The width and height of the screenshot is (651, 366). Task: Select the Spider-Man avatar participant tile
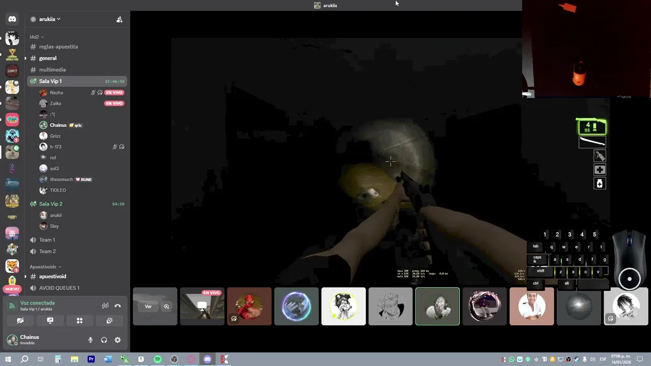(x=249, y=307)
